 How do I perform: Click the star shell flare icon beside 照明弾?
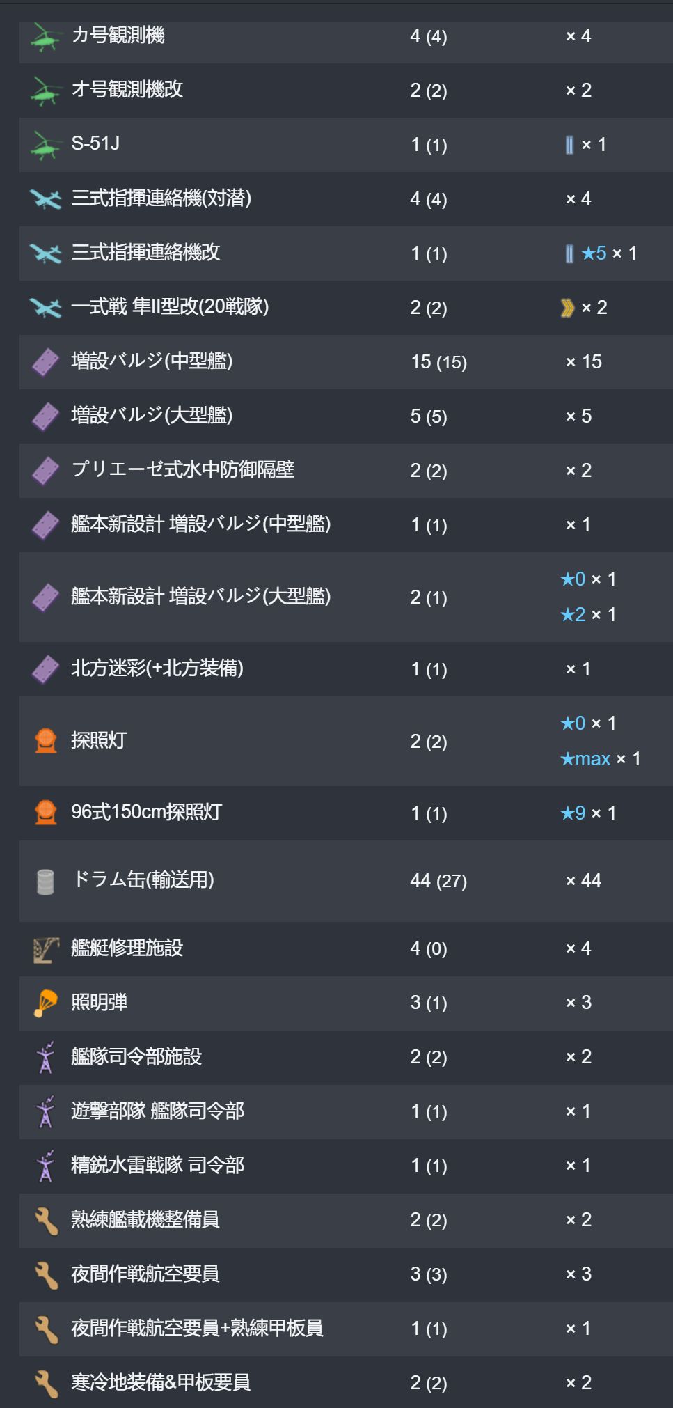pos(45,1003)
